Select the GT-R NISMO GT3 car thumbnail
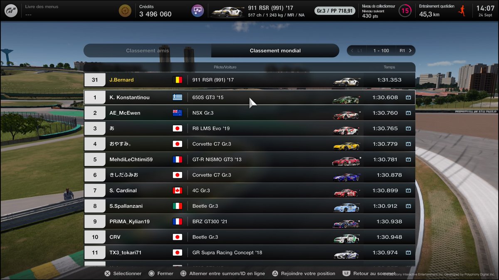This screenshot has width=499, height=280. coord(346,161)
